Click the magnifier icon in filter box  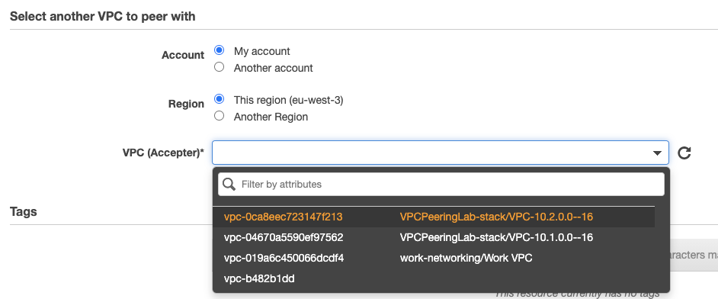(229, 184)
